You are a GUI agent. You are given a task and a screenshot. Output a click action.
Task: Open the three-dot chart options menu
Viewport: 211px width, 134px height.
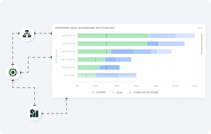pos(200,28)
